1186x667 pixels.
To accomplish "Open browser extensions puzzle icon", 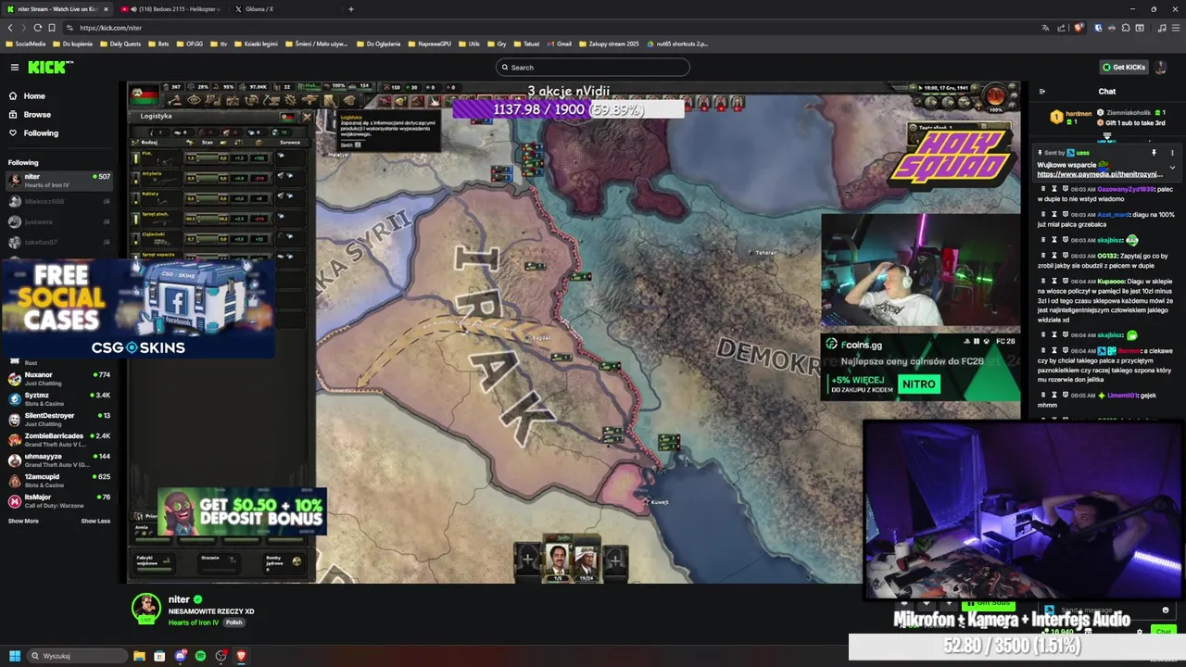I will (x=1127, y=28).
